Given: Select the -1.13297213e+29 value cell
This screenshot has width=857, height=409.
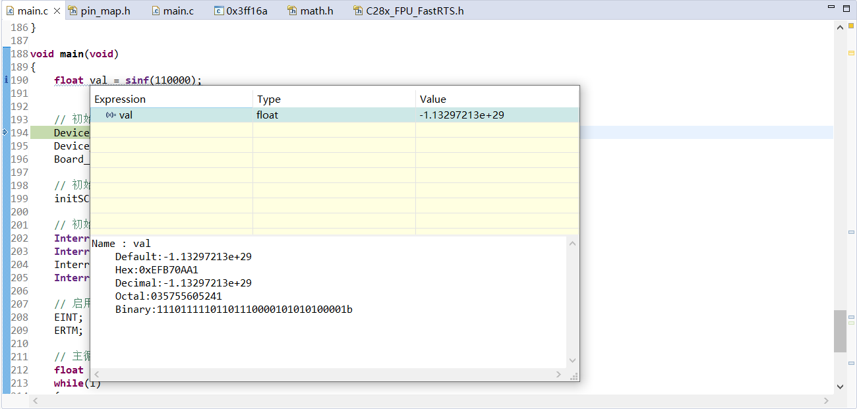Looking at the screenshot, I should pos(461,115).
